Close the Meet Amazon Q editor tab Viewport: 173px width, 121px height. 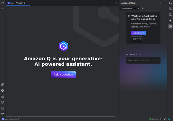(27, 3)
